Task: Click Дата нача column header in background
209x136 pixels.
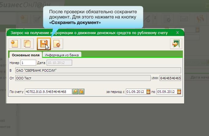Action: point(200,77)
